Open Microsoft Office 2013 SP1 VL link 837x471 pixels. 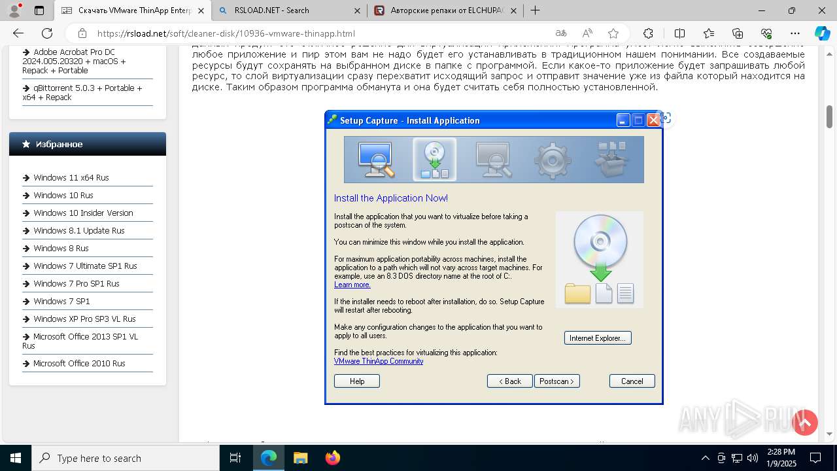coord(80,341)
